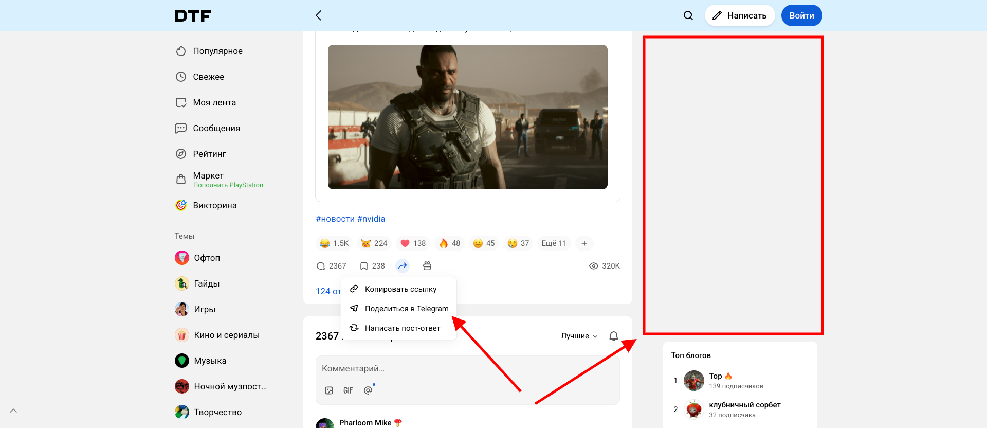Click the DTF logo
The image size is (987, 428).
193,16
